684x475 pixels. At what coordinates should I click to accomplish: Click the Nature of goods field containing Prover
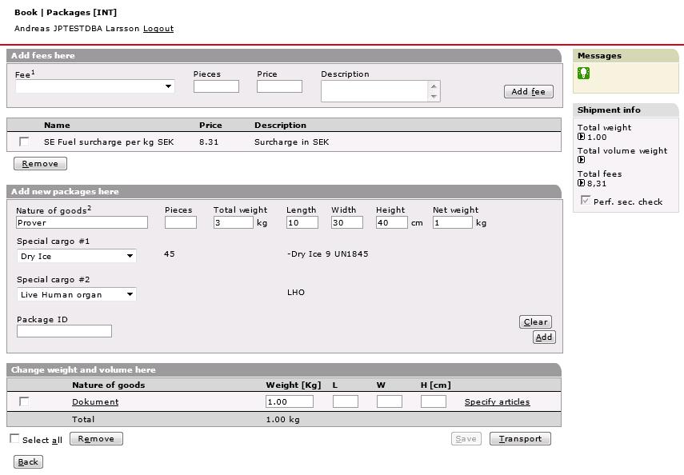[82, 222]
